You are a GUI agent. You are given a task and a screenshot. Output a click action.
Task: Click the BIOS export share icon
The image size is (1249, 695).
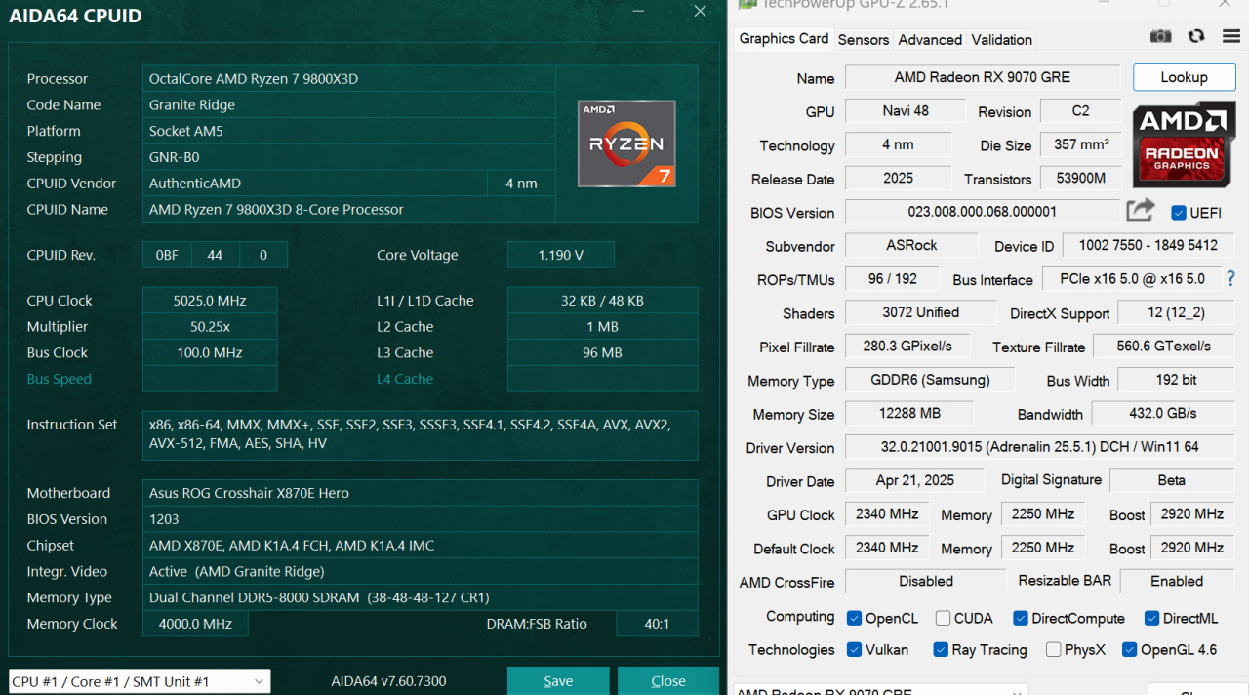point(1140,210)
